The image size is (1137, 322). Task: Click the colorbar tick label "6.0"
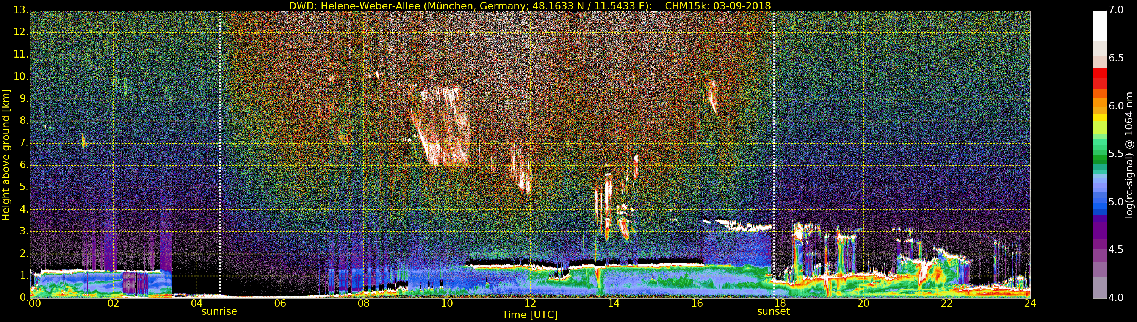[1117, 106]
